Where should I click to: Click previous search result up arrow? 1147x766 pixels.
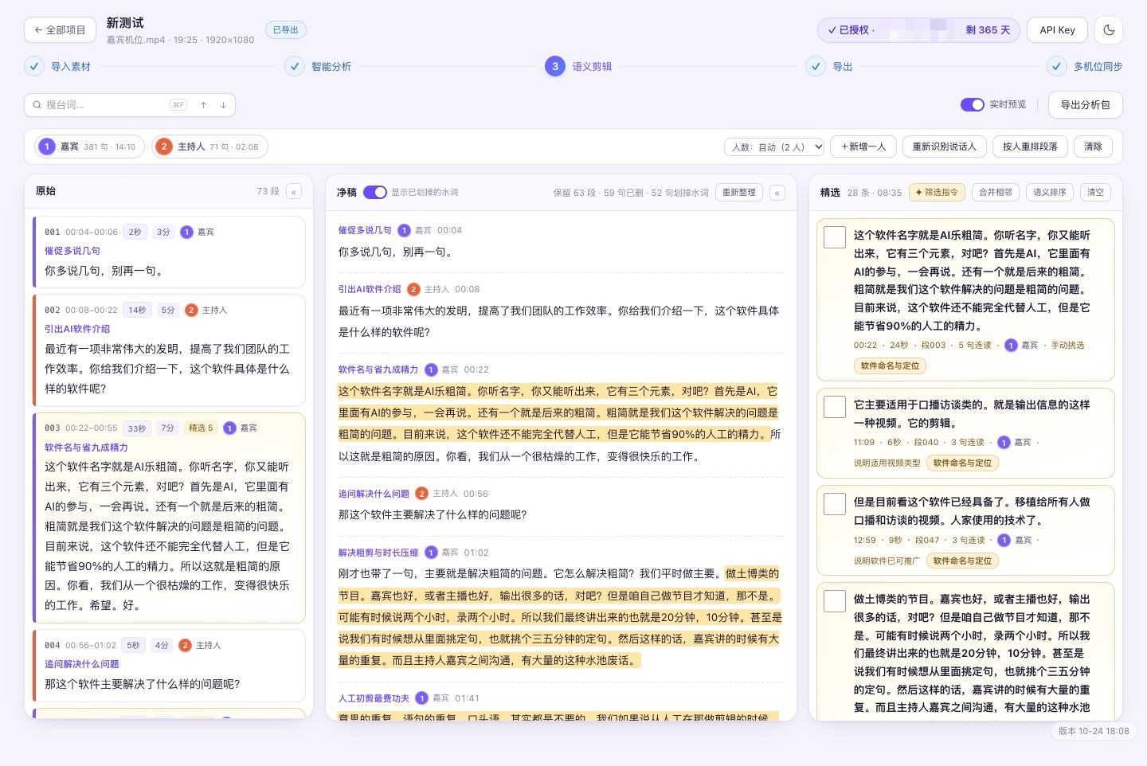(x=204, y=105)
